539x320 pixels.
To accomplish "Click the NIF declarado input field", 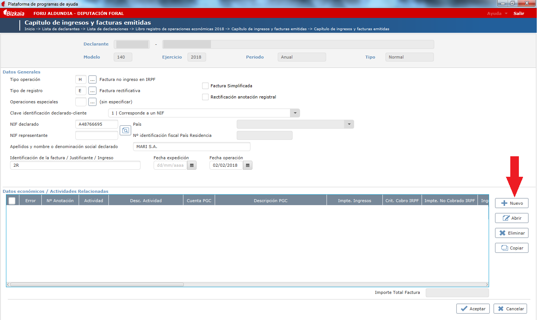I will pyautogui.click(x=97, y=124).
